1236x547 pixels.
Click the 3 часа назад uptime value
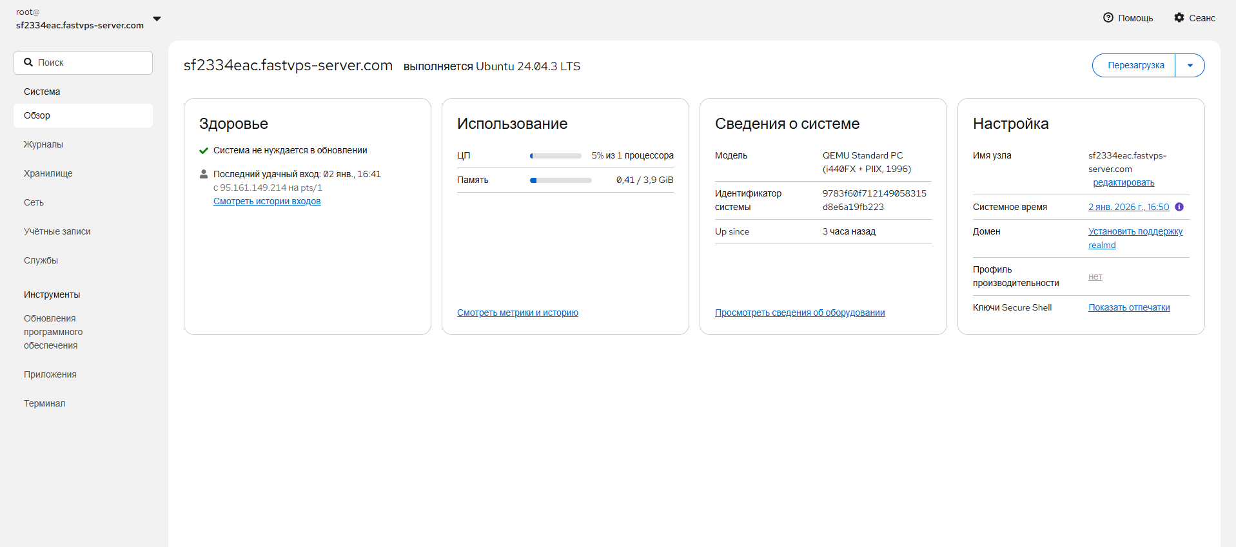(x=849, y=231)
